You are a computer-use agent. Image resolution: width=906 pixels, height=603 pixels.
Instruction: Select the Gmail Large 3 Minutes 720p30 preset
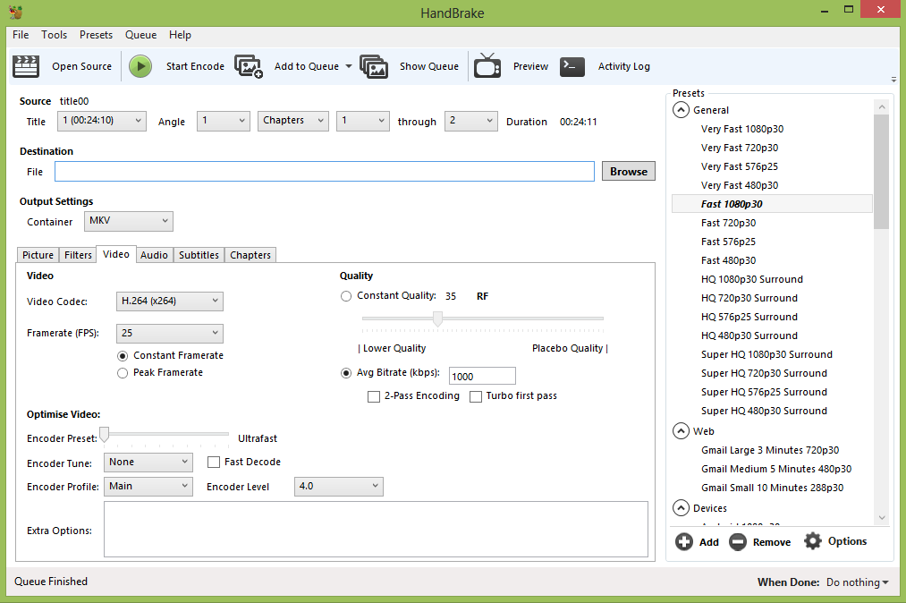[770, 450]
